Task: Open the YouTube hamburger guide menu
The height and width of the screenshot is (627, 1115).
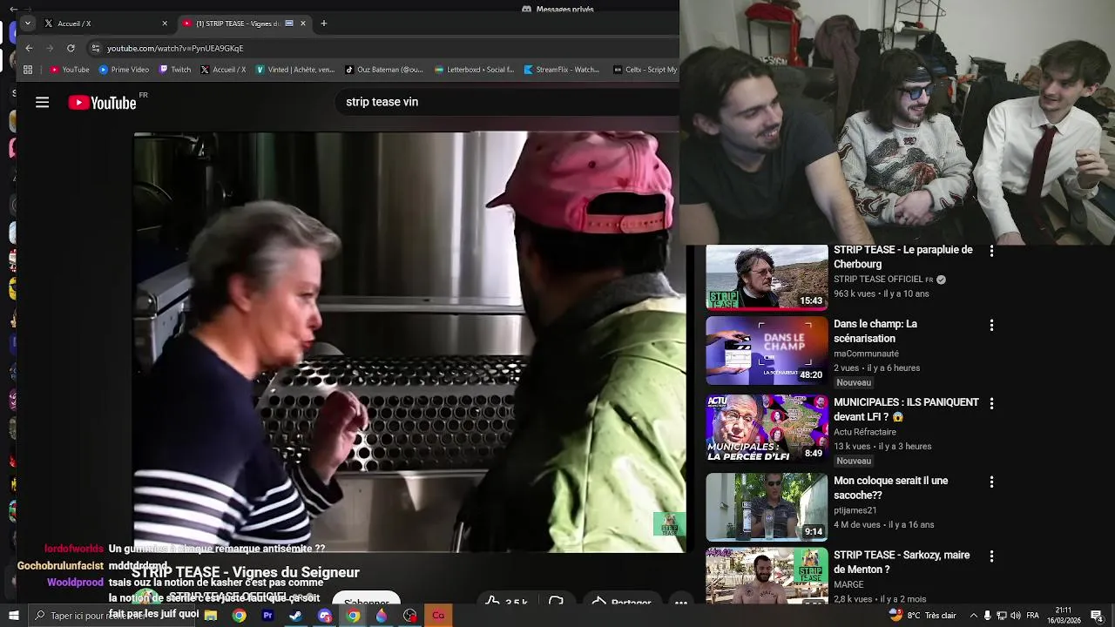Action: coord(42,103)
